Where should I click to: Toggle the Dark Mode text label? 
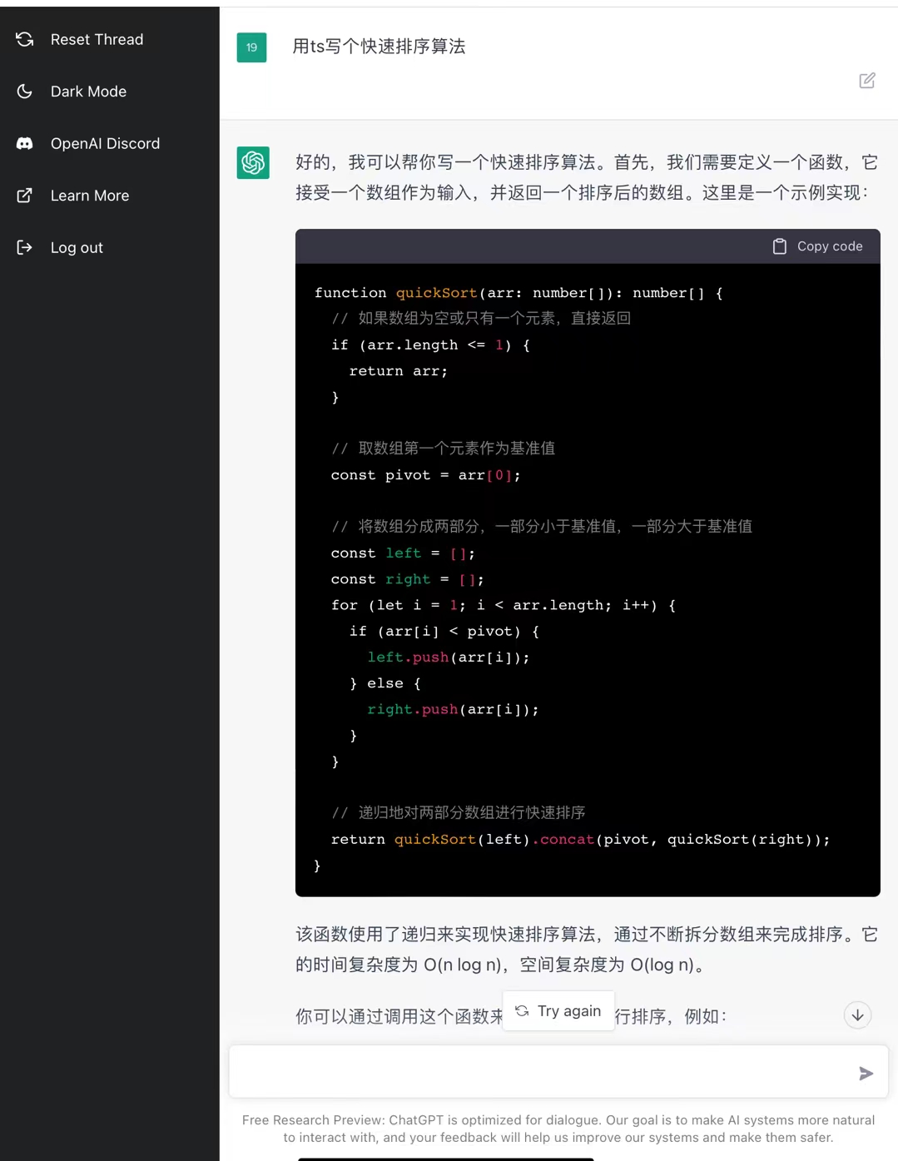(x=88, y=92)
